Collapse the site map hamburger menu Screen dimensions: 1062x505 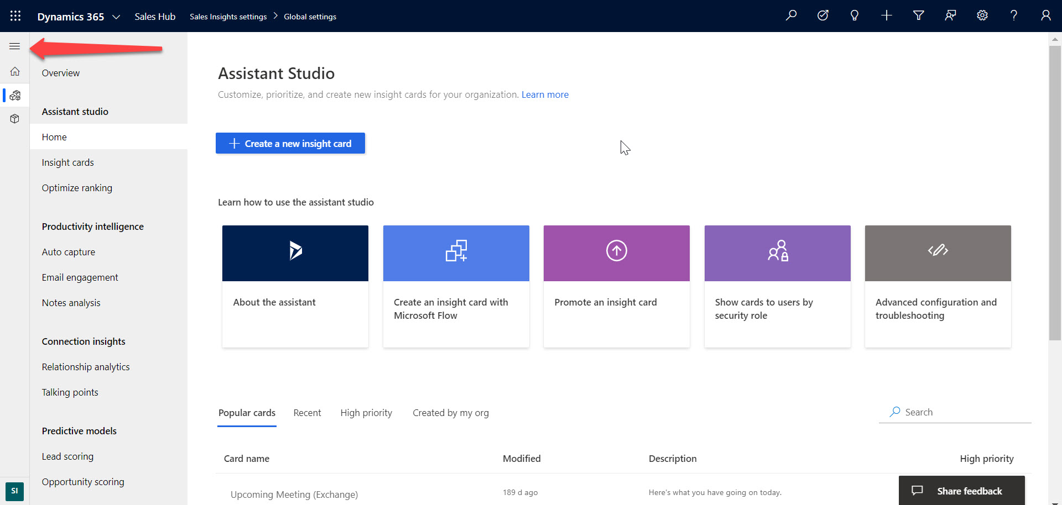(x=15, y=46)
